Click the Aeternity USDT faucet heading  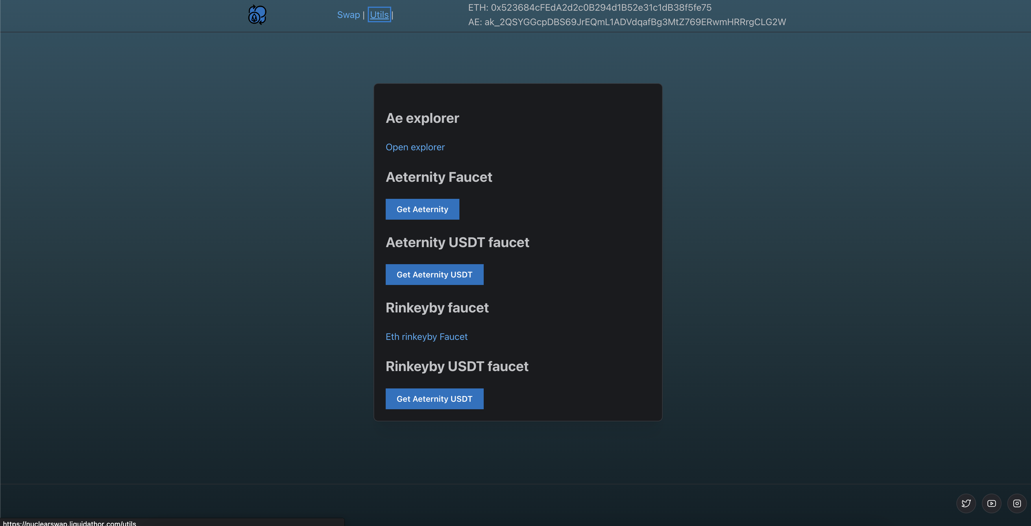[457, 242]
